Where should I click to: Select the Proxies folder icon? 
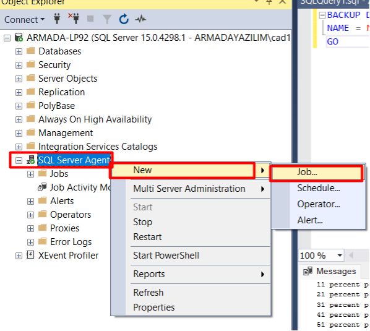coord(43,228)
